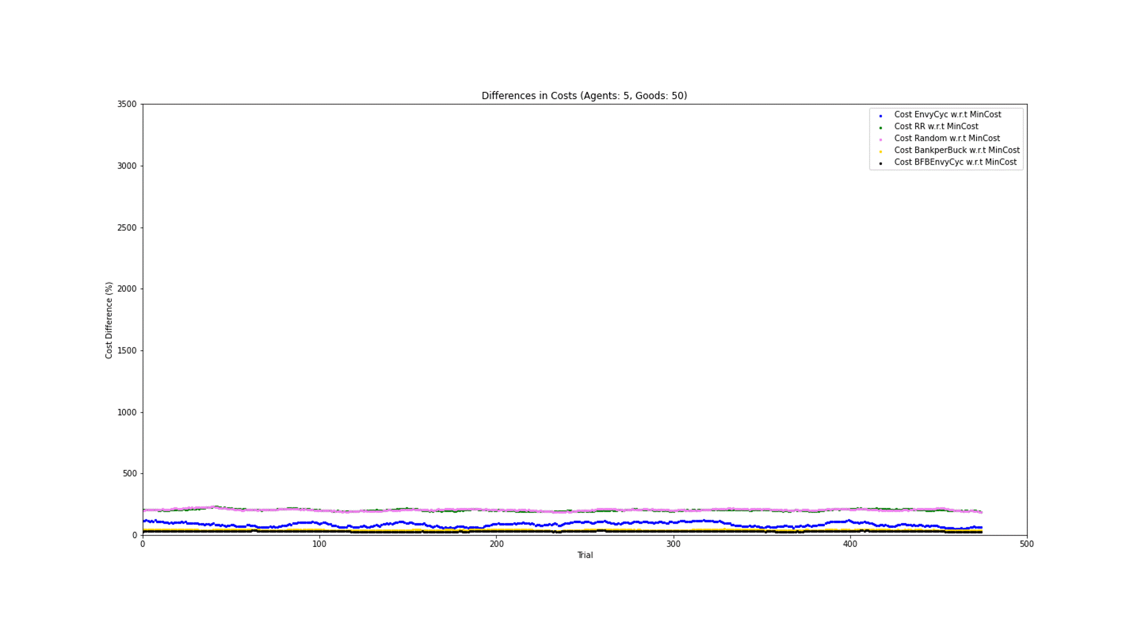Click the black BFBEnvyCyc legend marker
This screenshot has height=642, width=1141.
tap(881, 163)
